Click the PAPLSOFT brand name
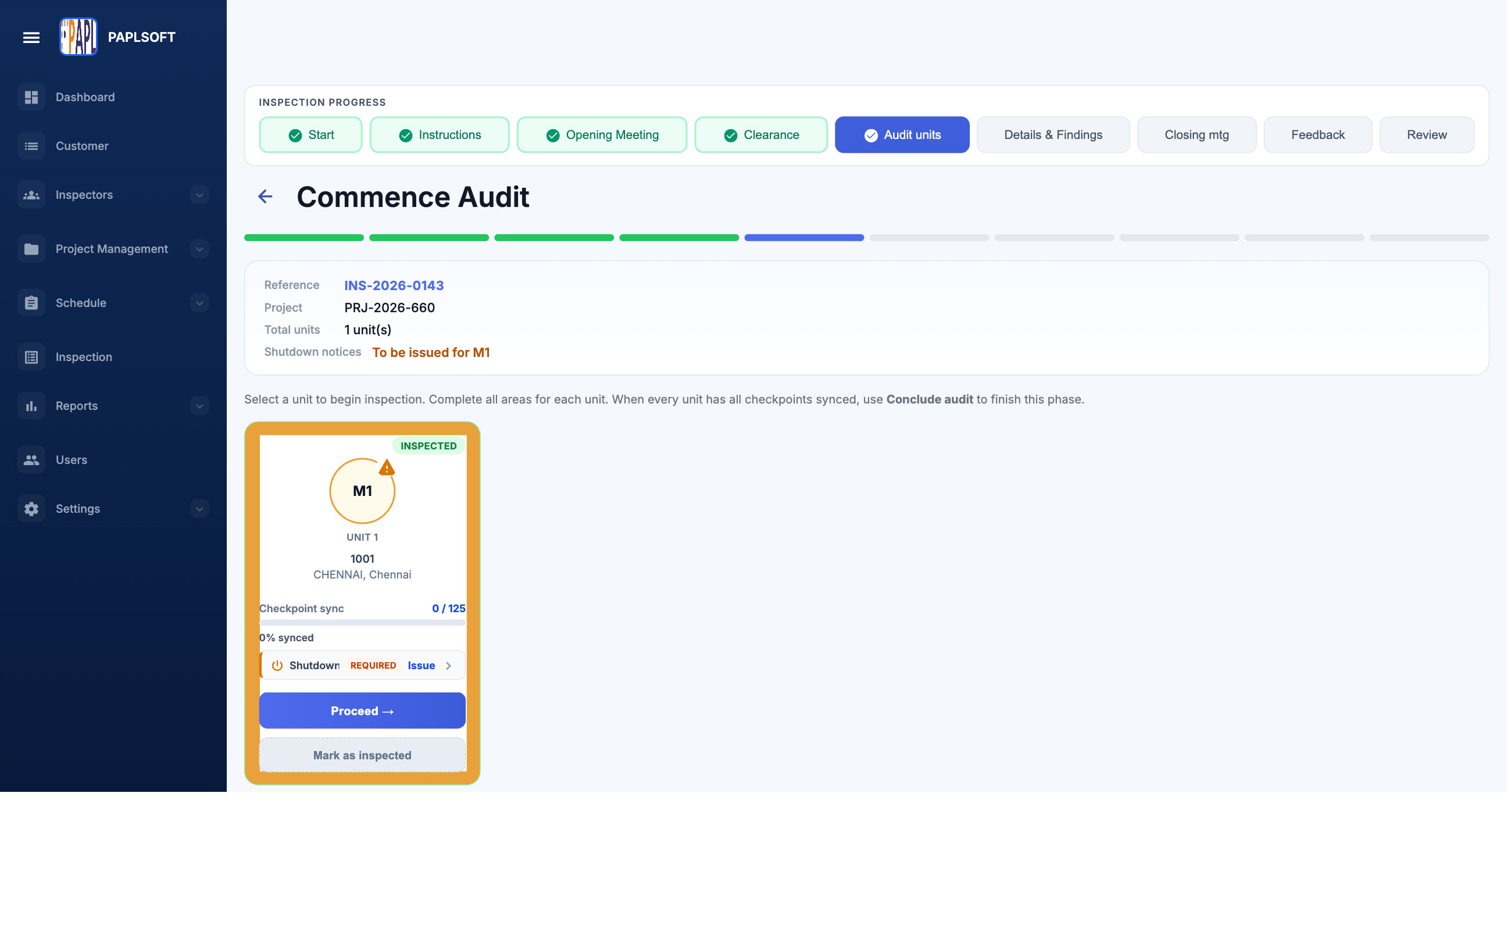 click(142, 37)
